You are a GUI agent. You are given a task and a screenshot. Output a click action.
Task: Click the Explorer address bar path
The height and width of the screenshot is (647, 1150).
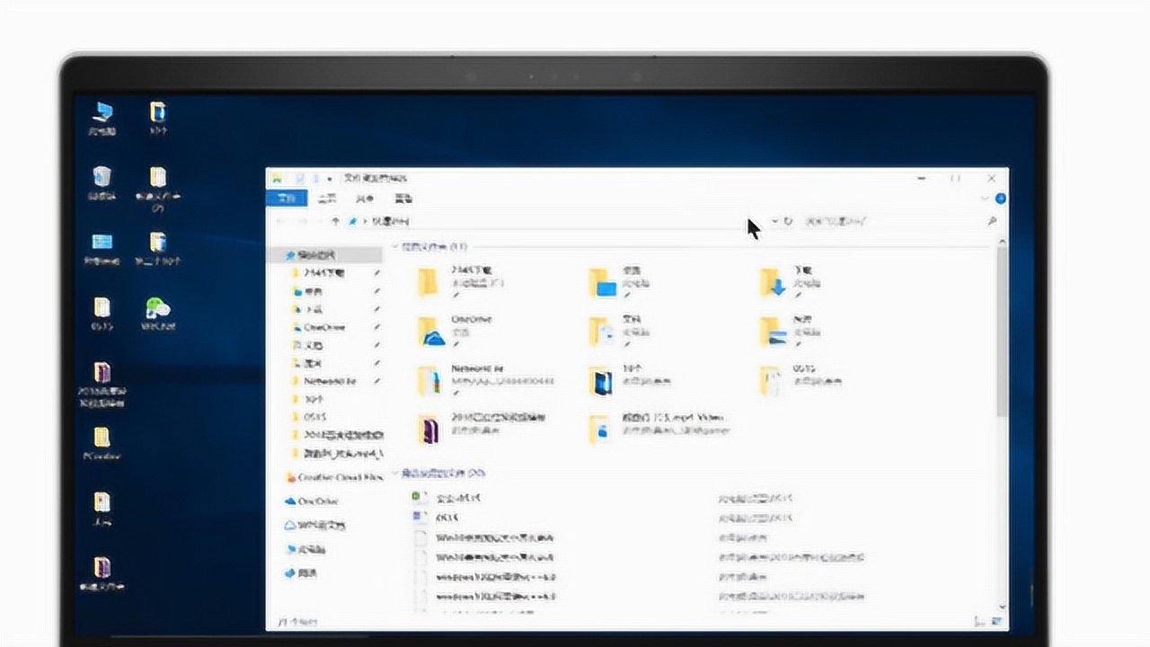pos(557,221)
